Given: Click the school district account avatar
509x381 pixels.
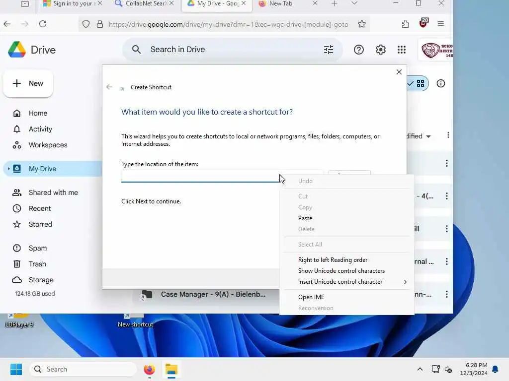Looking at the screenshot, I should pyautogui.click(x=436, y=50).
